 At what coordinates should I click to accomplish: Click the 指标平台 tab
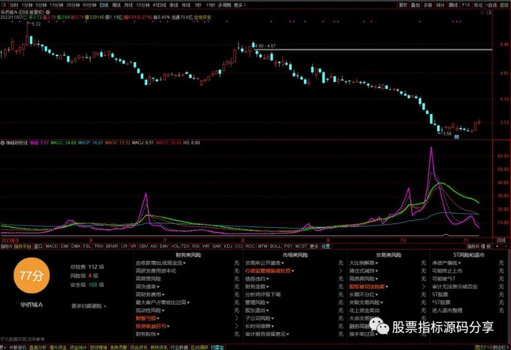coord(23,246)
